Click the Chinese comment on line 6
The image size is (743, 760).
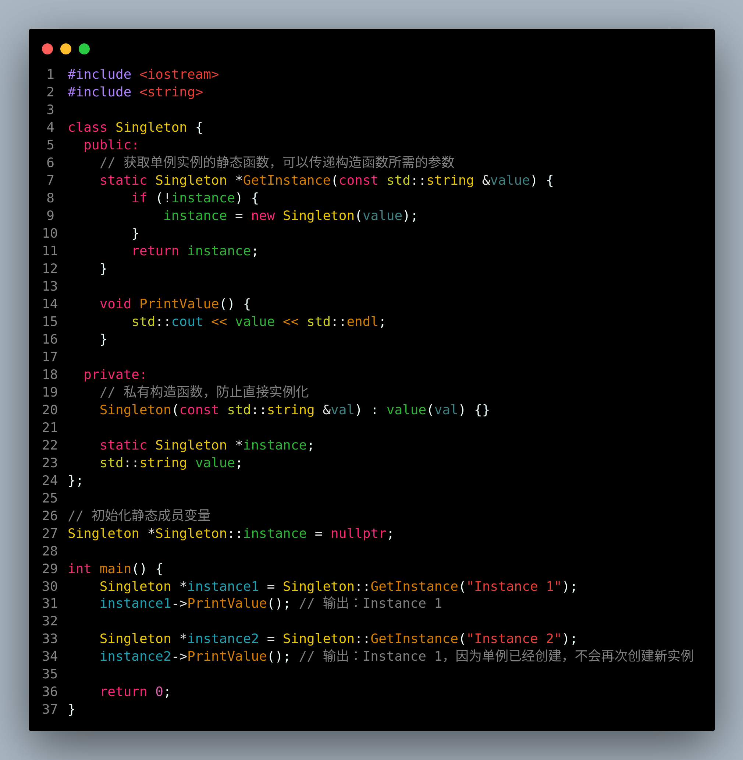click(x=277, y=162)
